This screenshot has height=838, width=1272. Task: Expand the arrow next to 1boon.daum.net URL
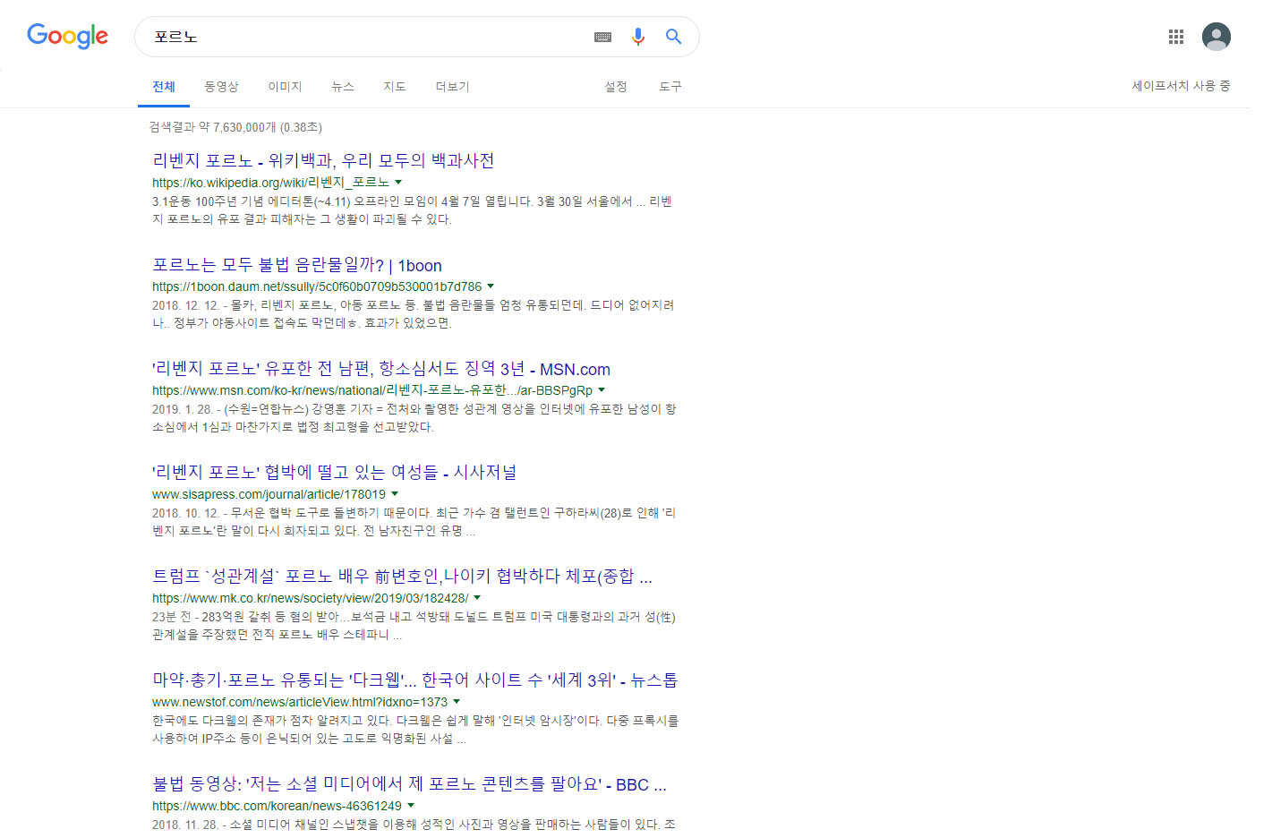tap(491, 286)
